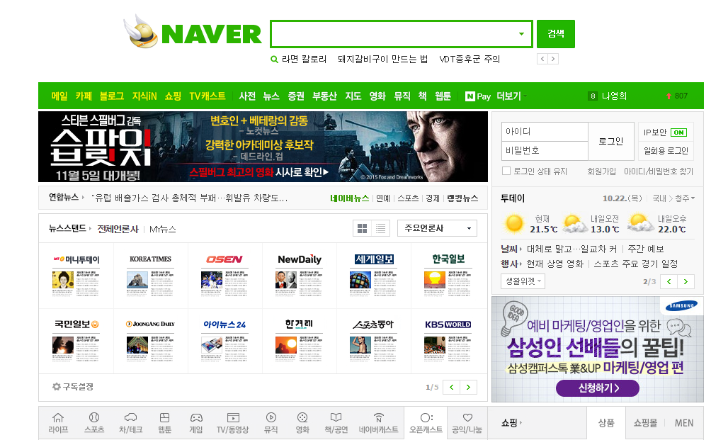Select the grid view icon in 뉴스스탠드
Screen dimensions: 728x440
point(363,227)
